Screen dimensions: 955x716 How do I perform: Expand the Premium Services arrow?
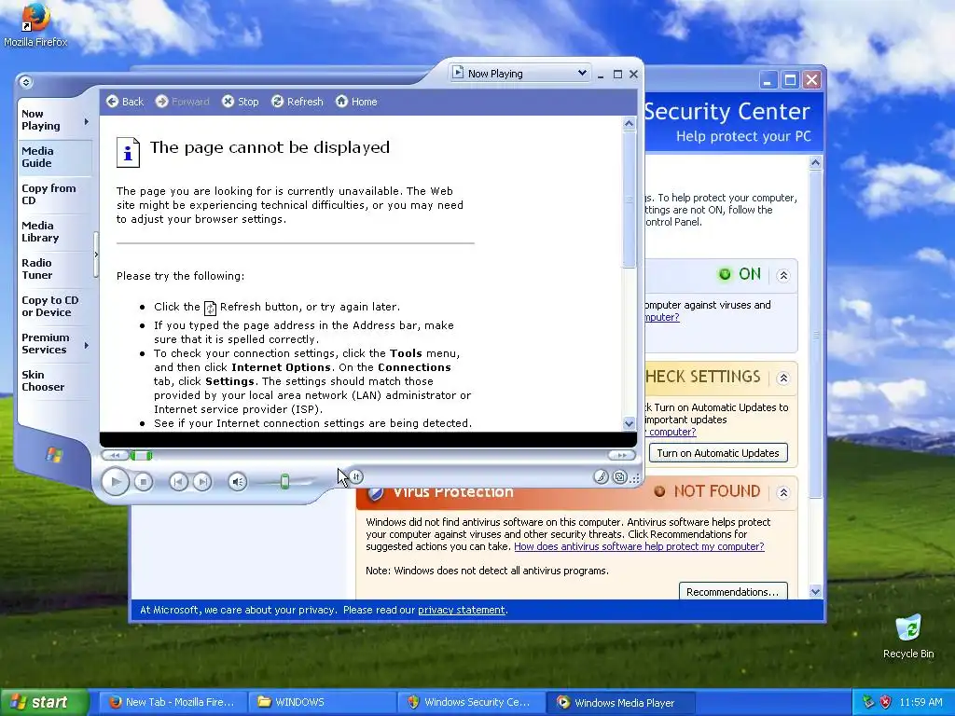tap(87, 345)
